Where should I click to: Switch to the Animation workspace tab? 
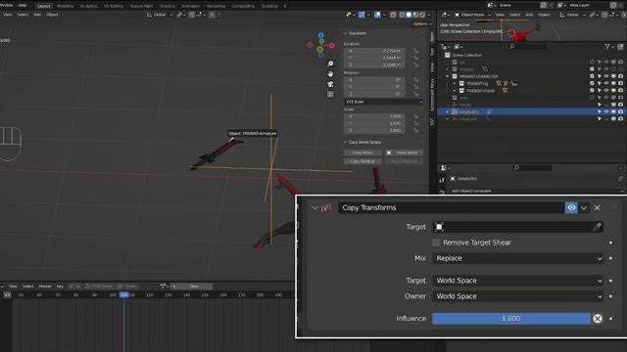coord(190,6)
